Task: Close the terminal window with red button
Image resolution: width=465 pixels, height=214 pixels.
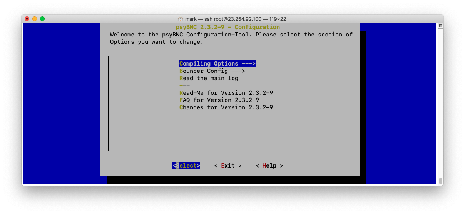Action: (27, 19)
